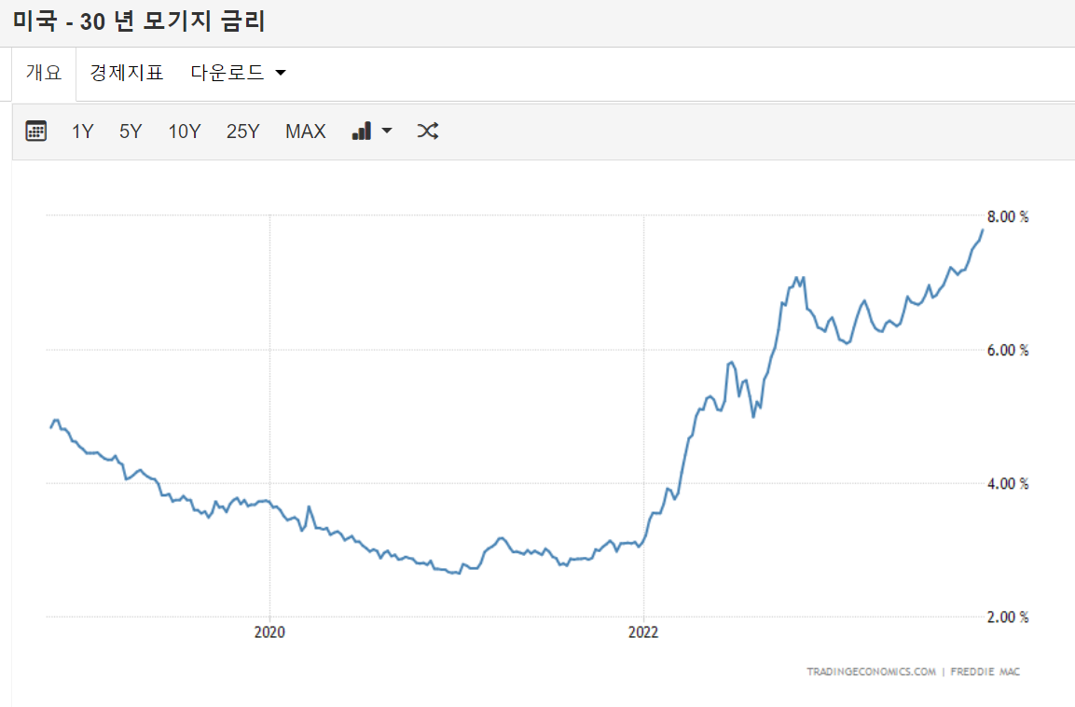Switch to the 경제지표 tab
This screenshot has width=1075, height=707.
click(126, 72)
